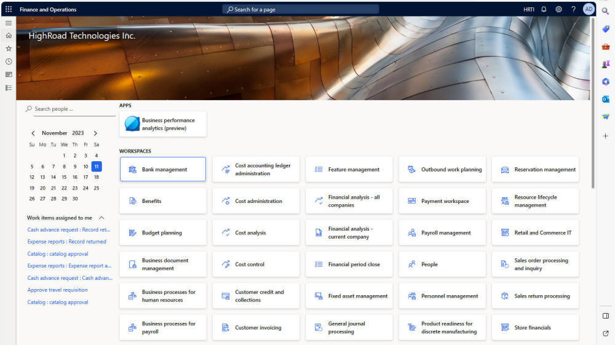Screen dimensions: 615x345
Task: Open Sales order processing and inquiry tile
Action: click(x=536, y=264)
